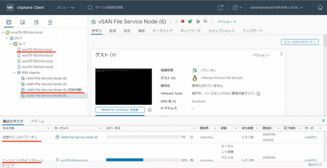The width and height of the screenshot is (327, 168).
Task: Click REMOTE CONSOLE を起動 button
Action: point(120,110)
